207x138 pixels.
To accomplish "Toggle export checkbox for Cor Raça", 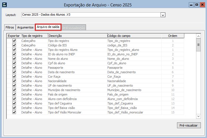I will [x=14, y=77].
